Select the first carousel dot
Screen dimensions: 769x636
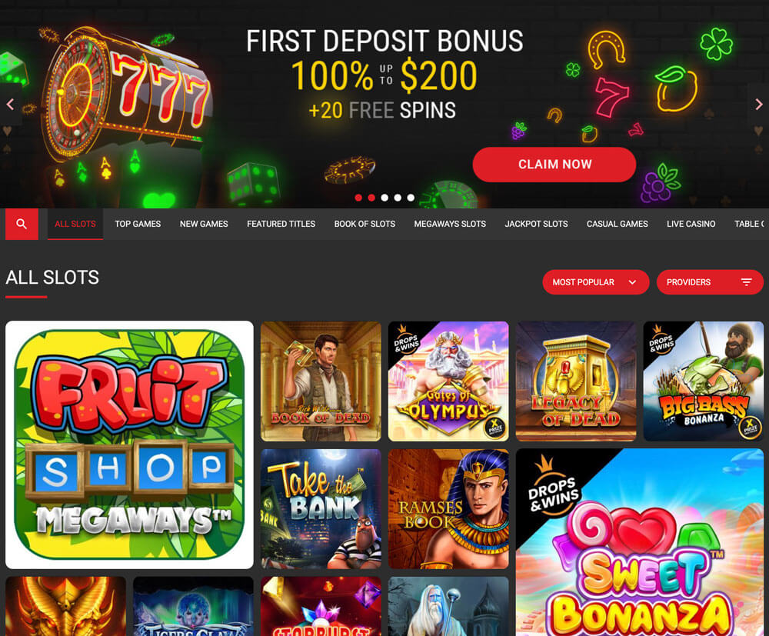click(358, 198)
